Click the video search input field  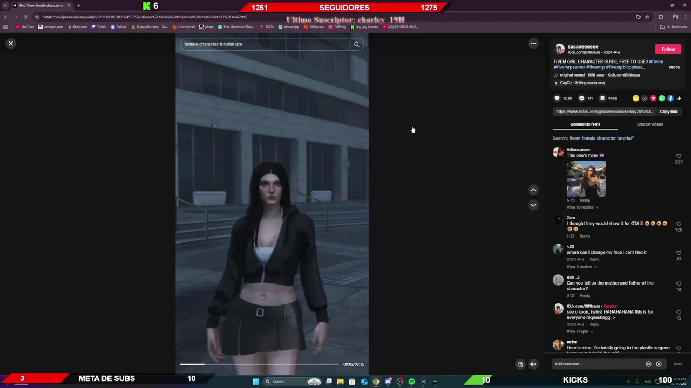265,44
